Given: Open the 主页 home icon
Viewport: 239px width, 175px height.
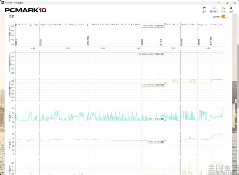Looking at the screenshot, I should (x=204, y=8).
